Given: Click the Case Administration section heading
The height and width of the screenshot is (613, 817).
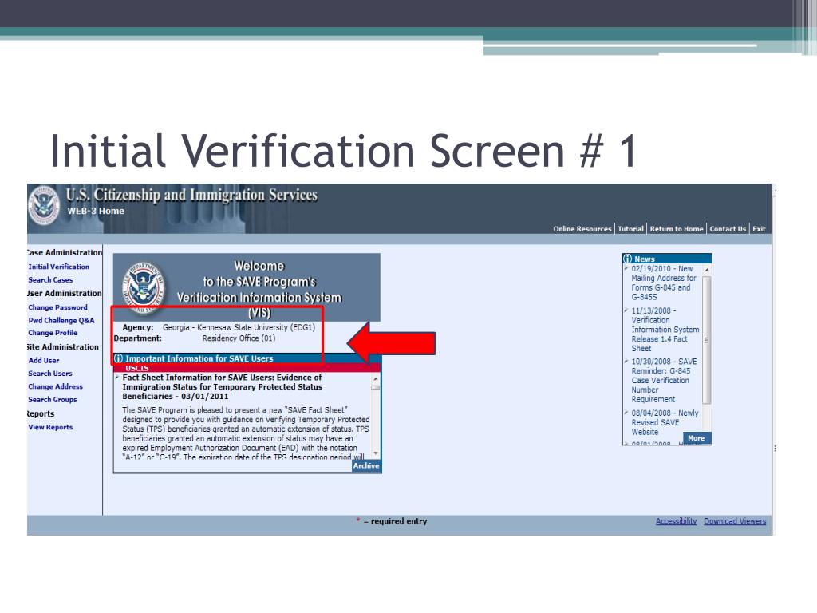Looking at the screenshot, I should pyautogui.click(x=65, y=252).
